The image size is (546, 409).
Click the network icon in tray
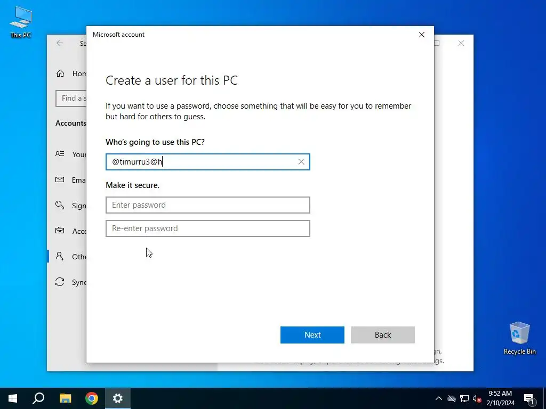pyautogui.click(x=464, y=398)
